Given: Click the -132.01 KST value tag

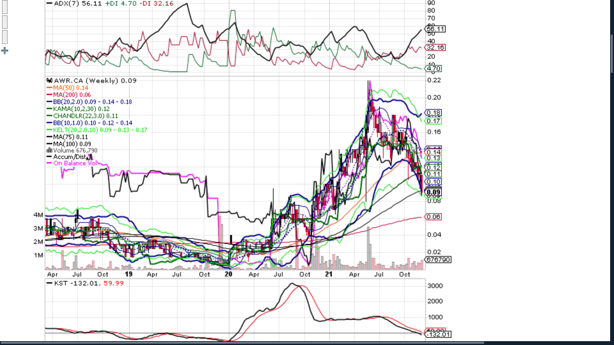Looking at the screenshot, I should tap(438, 334).
